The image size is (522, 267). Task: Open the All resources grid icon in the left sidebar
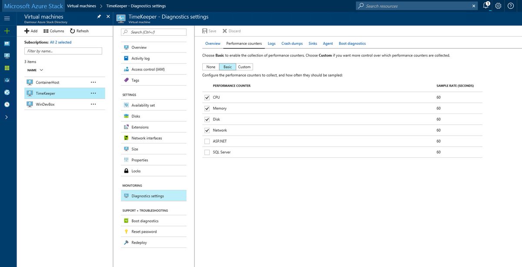coord(7,68)
